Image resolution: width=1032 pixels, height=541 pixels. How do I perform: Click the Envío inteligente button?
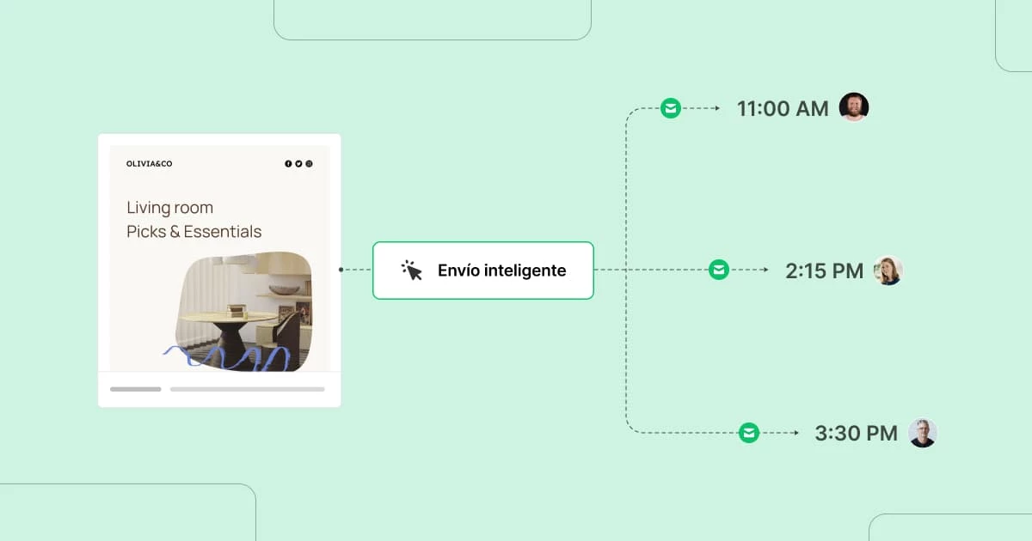(483, 270)
